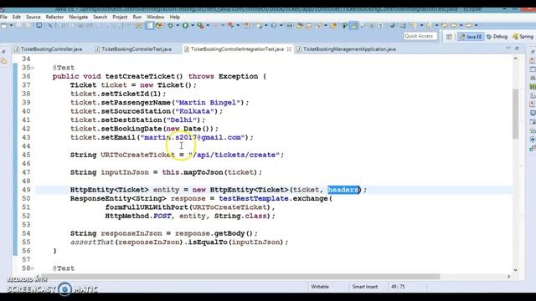
Task: Click the testCreateTicket method name
Action: point(140,76)
